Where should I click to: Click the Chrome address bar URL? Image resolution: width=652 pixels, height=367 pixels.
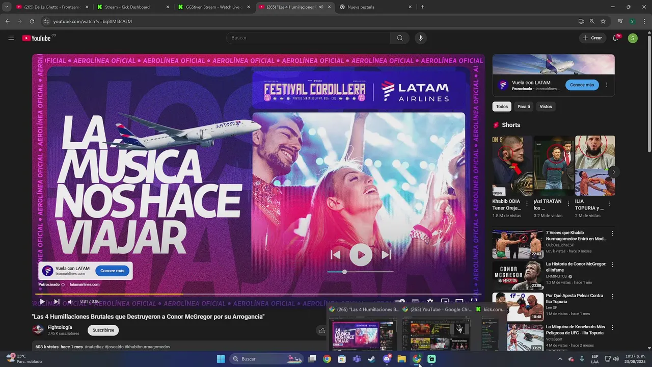coord(92,21)
